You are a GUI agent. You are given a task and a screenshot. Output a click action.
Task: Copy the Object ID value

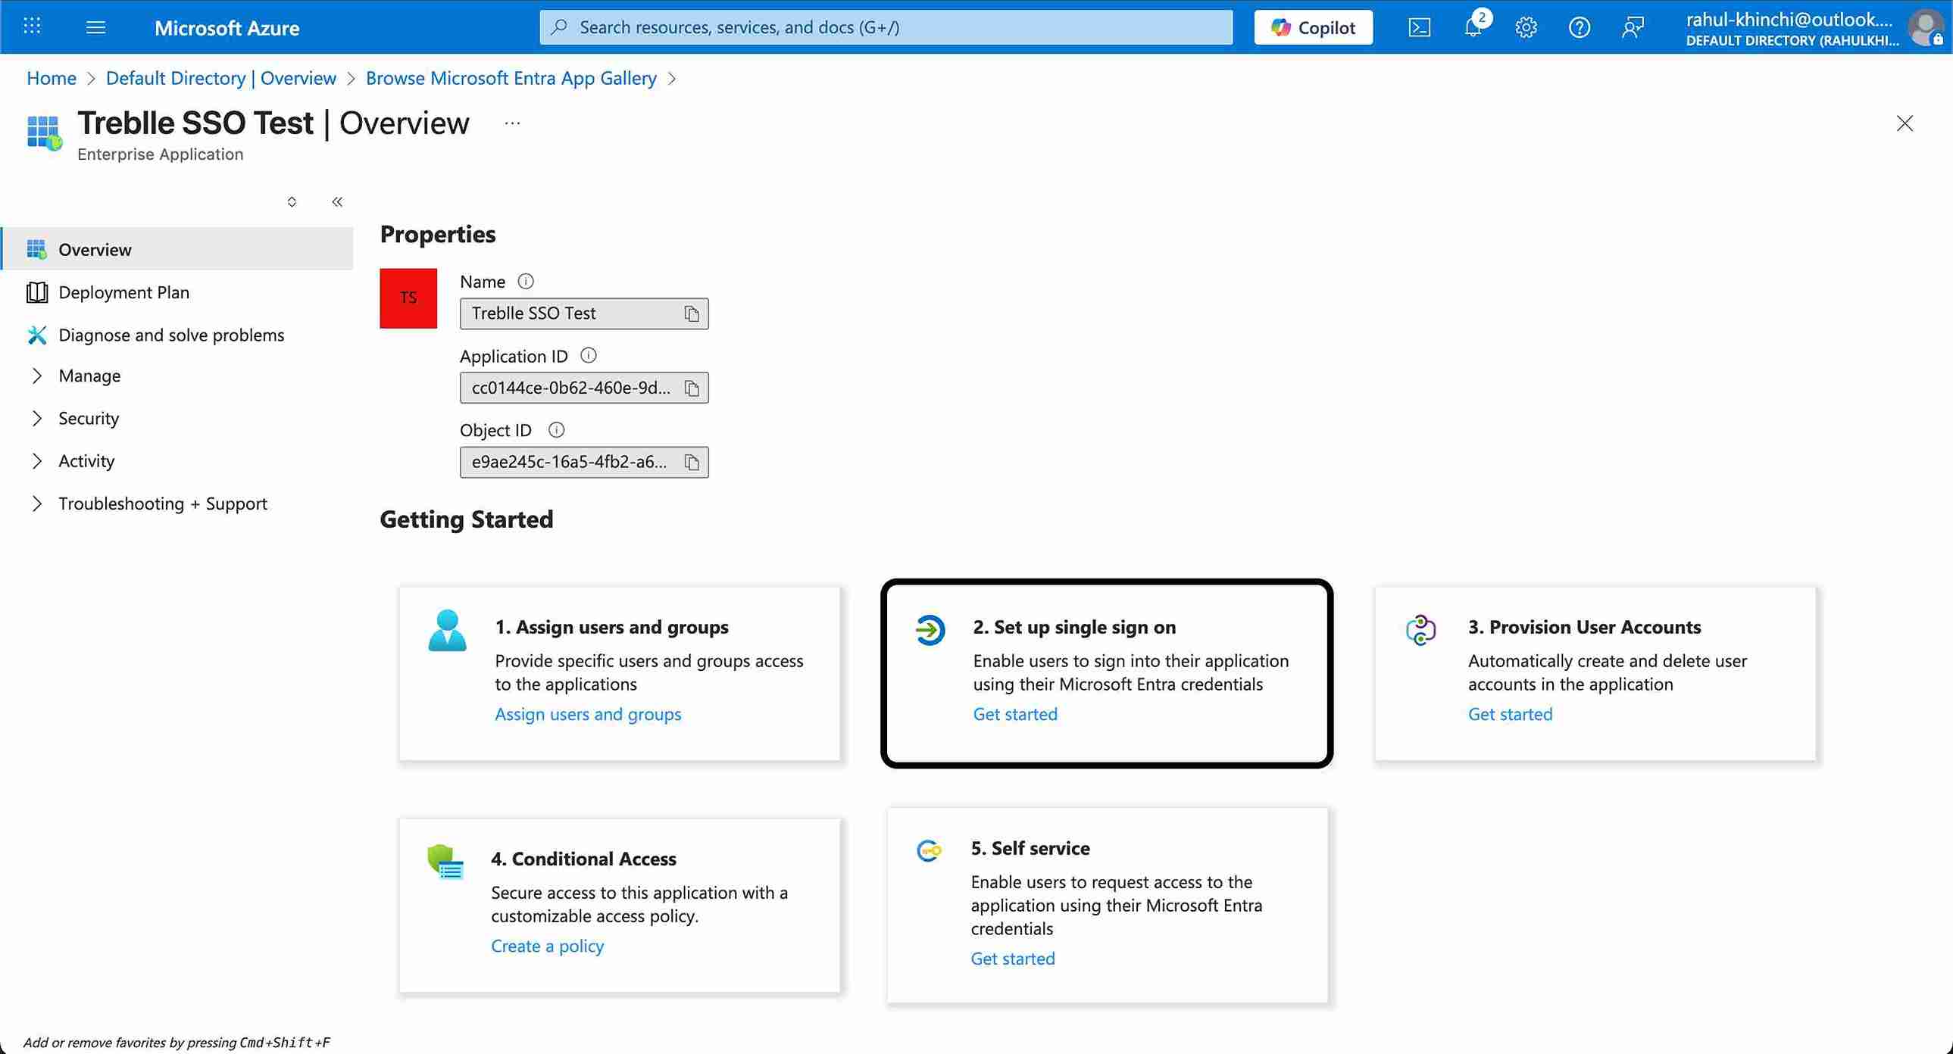click(692, 461)
